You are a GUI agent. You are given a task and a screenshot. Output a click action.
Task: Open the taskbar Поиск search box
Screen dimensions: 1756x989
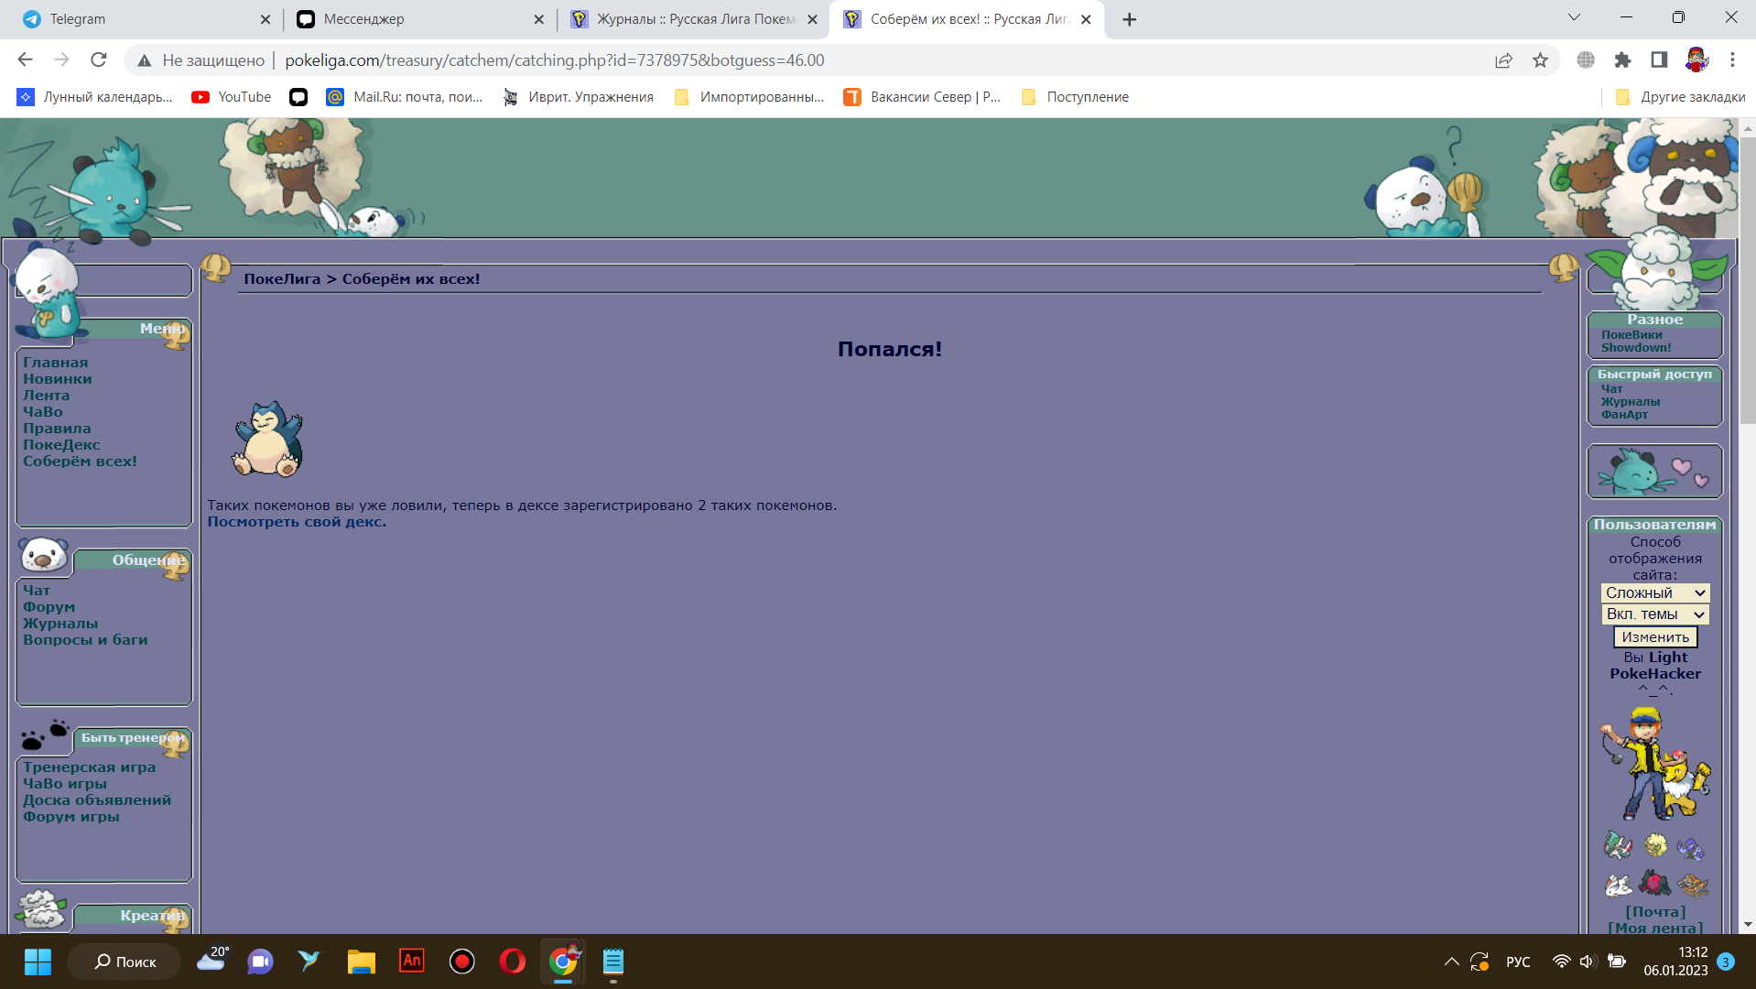[125, 962]
